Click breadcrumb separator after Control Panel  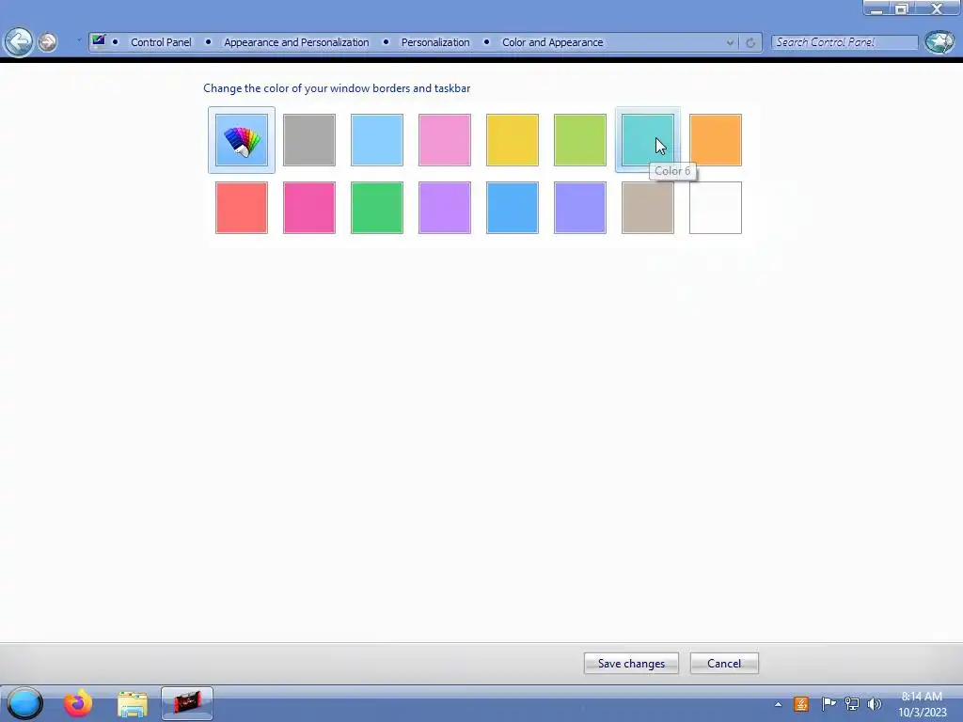(208, 41)
